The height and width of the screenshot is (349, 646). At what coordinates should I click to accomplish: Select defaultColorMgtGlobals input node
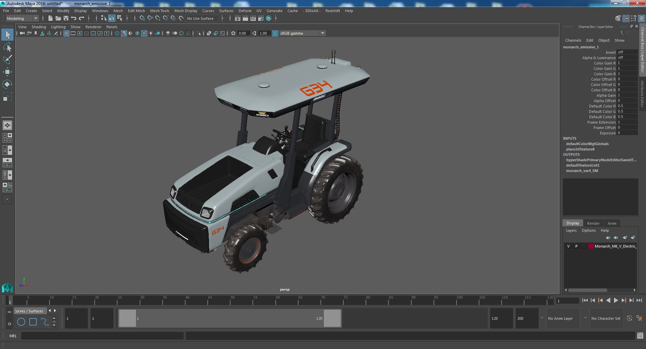[587, 144]
